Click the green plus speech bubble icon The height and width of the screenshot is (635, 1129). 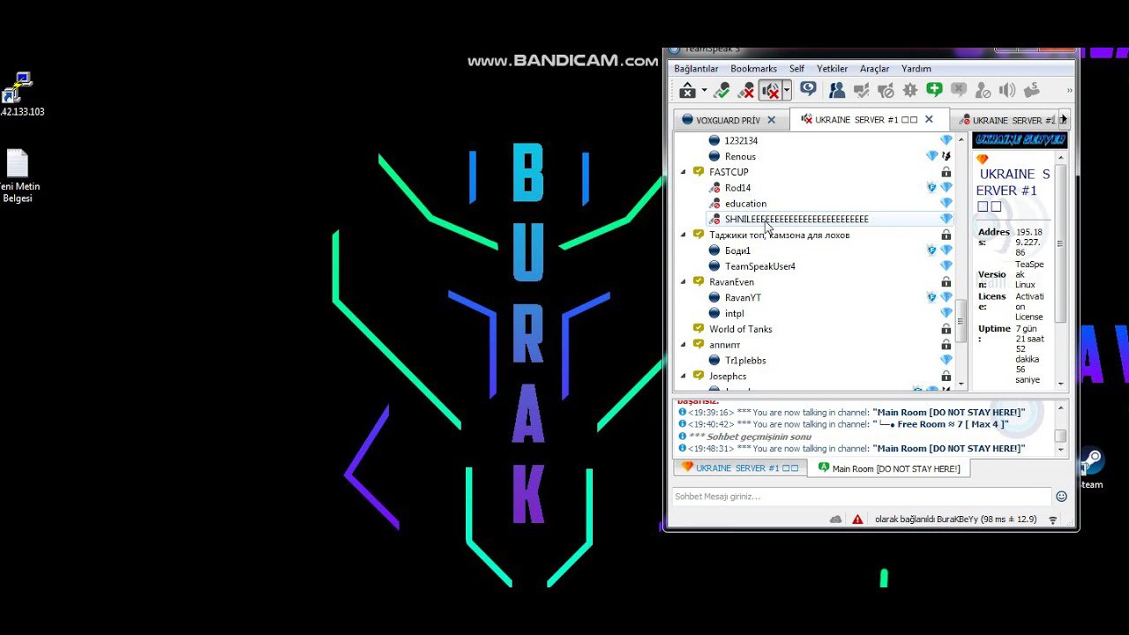(x=934, y=90)
